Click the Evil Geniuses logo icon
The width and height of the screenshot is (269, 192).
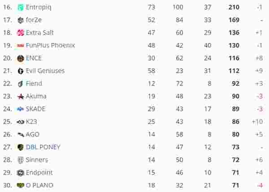click(21, 71)
